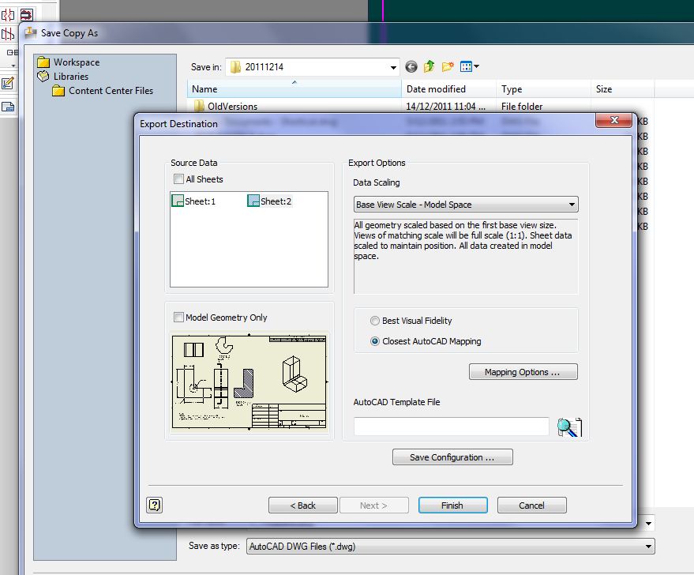The height and width of the screenshot is (575, 694).
Task: Enable All Sheets checkbox
Action: (x=178, y=179)
